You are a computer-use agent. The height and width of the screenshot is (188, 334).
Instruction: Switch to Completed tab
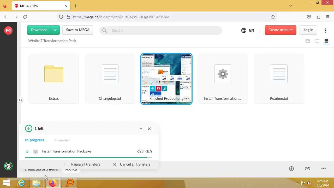(x=62, y=140)
